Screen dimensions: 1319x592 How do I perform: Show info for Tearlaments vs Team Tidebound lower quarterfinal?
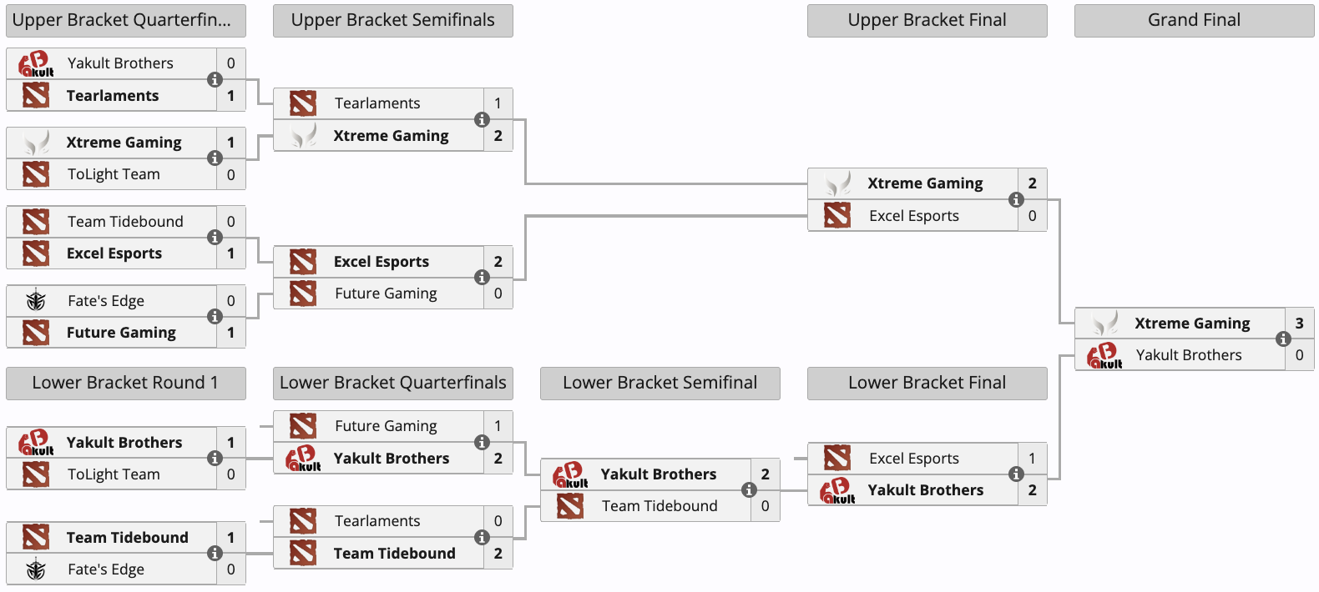pyautogui.click(x=482, y=537)
